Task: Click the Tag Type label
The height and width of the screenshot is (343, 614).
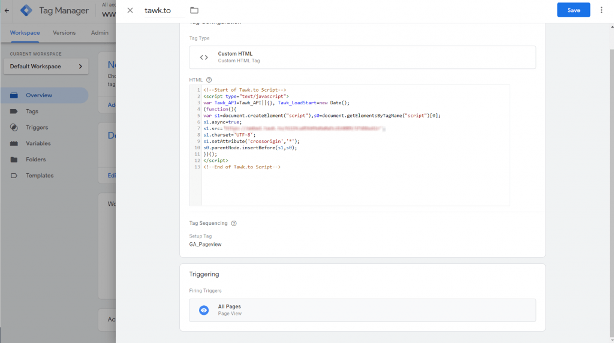Action: 199,38
